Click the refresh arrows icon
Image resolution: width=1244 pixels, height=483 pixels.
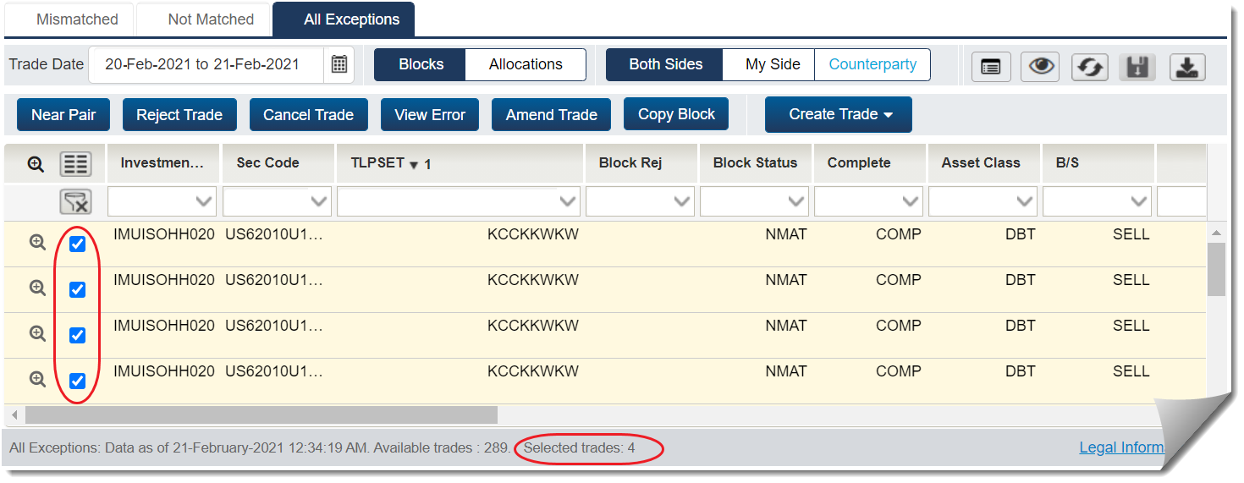point(1091,67)
